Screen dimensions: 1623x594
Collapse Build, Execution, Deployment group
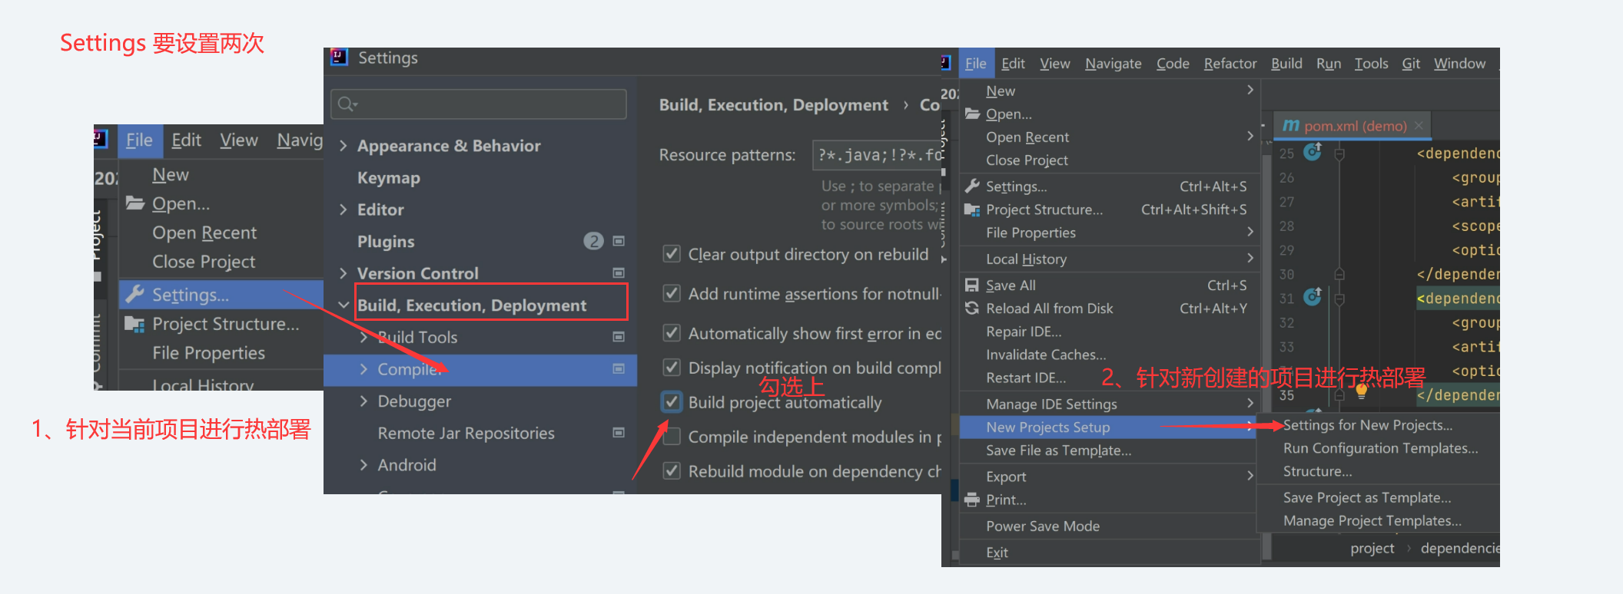(344, 305)
